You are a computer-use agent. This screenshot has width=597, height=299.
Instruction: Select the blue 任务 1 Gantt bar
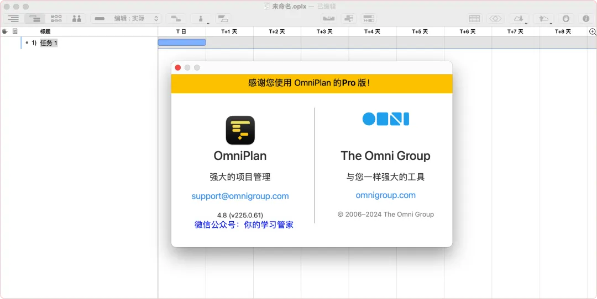182,42
